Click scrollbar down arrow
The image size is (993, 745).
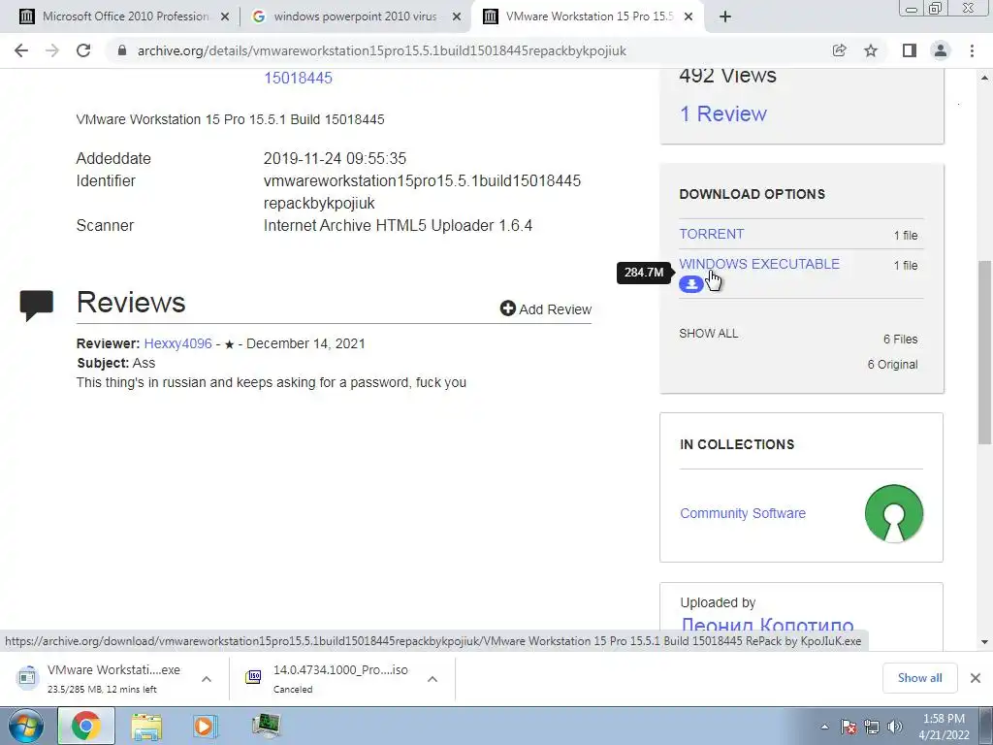(x=985, y=642)
